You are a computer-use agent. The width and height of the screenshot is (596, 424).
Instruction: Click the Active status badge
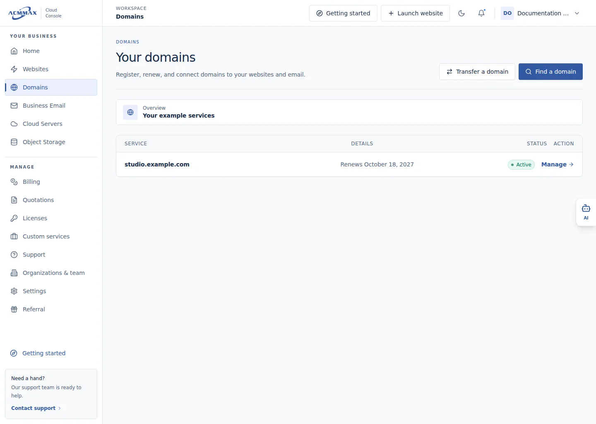pyautogui.click(x=521, y=165)
